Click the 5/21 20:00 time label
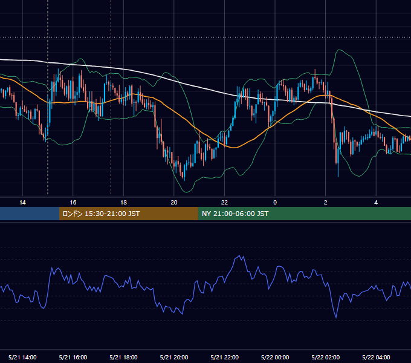The height and width of the screenshot is (363, 411). [174, 357]
